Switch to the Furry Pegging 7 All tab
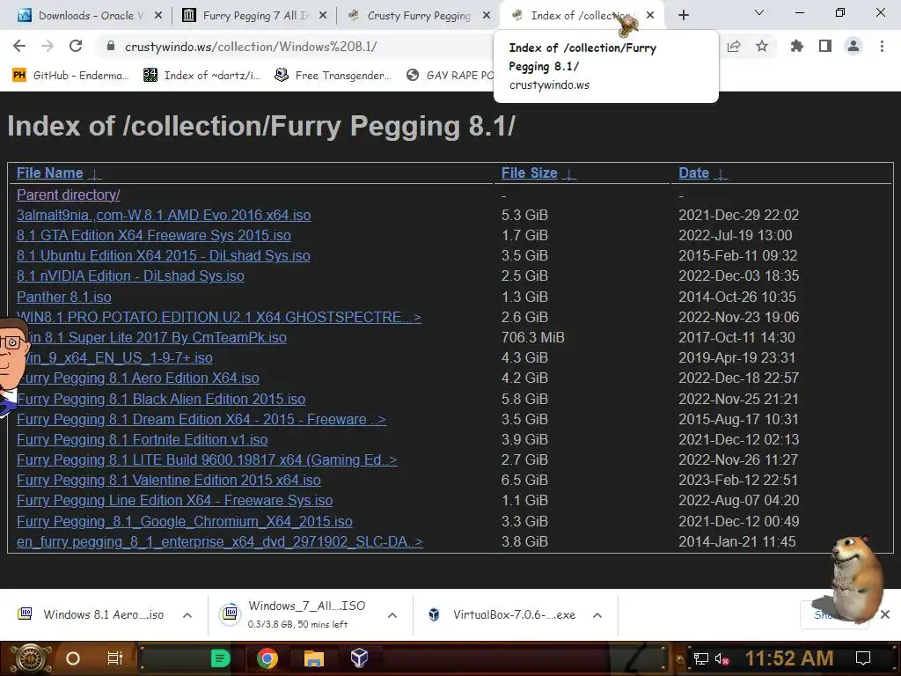 (256, 16)
